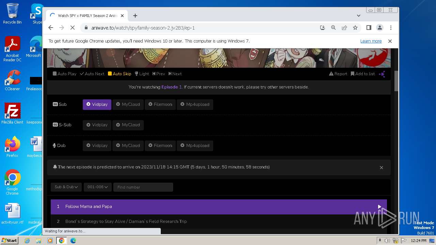Open CCleaner desktop icon
Viewport: 436px width, 245px height.
click(x=12, y=80)
